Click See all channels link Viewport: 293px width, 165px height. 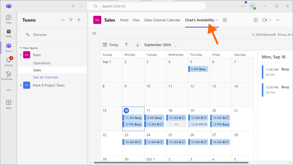(x=45, y=77)
